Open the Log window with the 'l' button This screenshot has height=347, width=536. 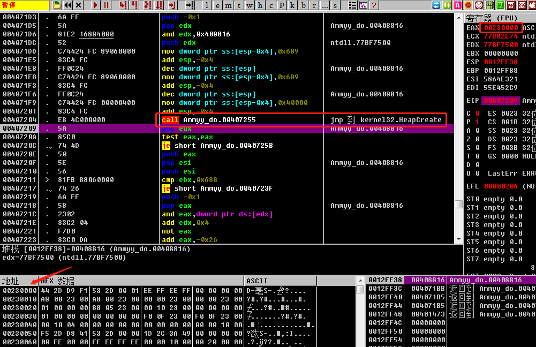[x=207, y=5]
